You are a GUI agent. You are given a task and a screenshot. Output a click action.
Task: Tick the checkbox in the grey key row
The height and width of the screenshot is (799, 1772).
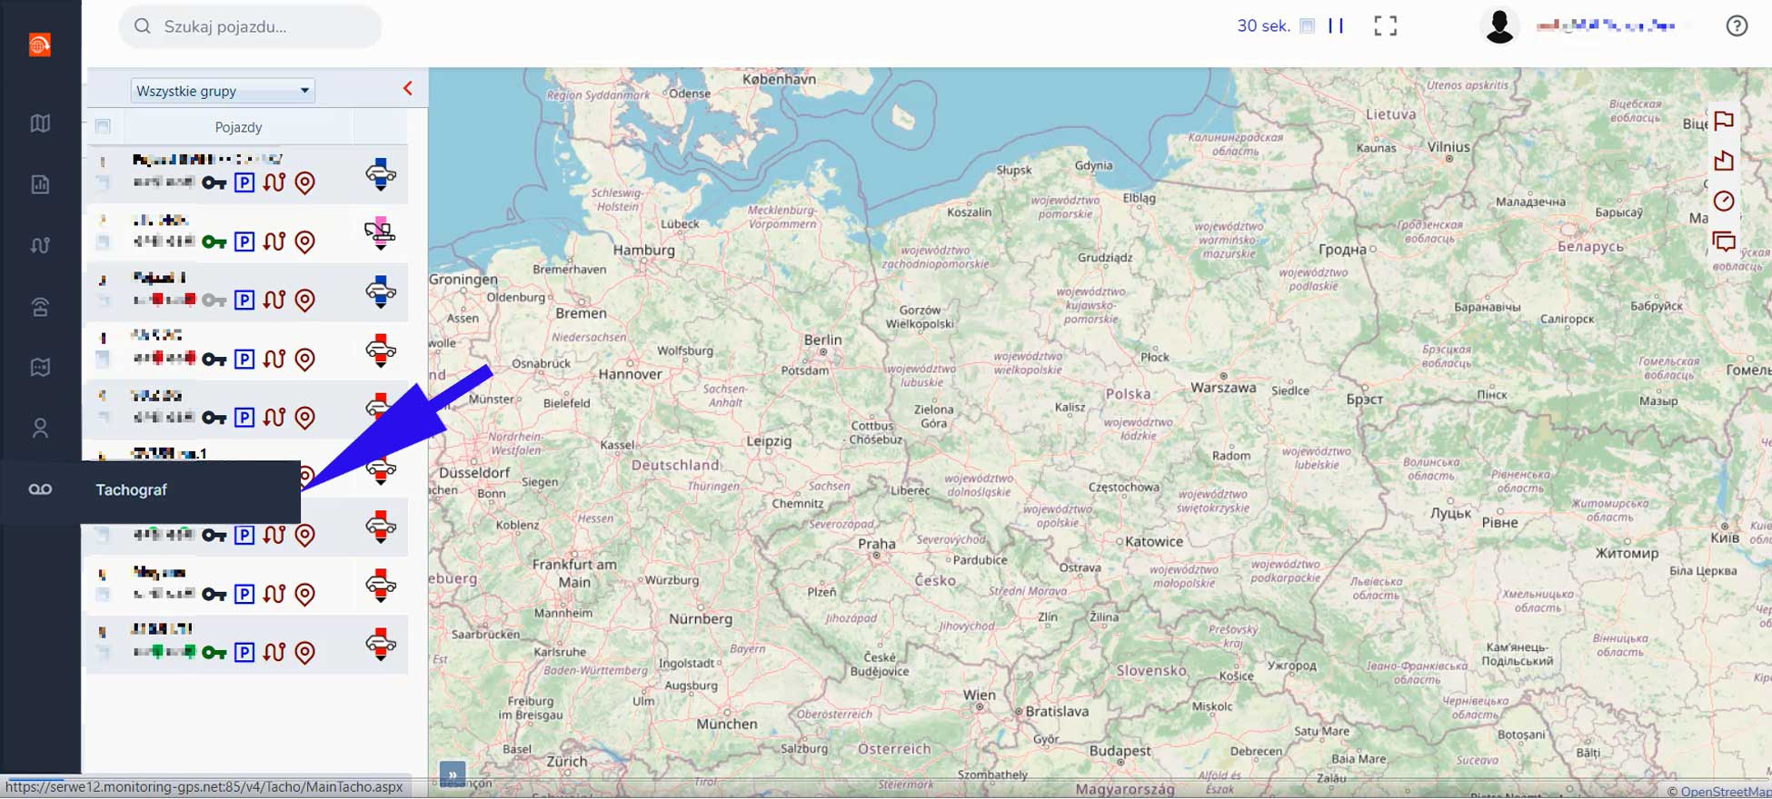(104, 301)
